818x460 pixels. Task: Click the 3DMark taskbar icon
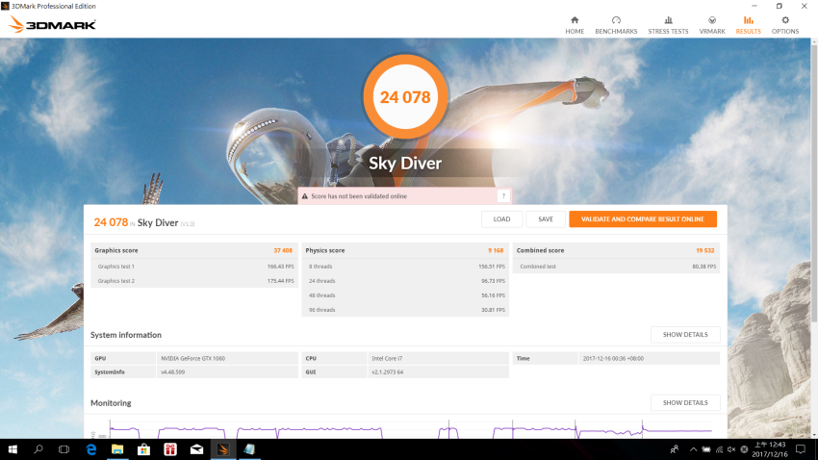pyautogui.click(x=222, y=449)
